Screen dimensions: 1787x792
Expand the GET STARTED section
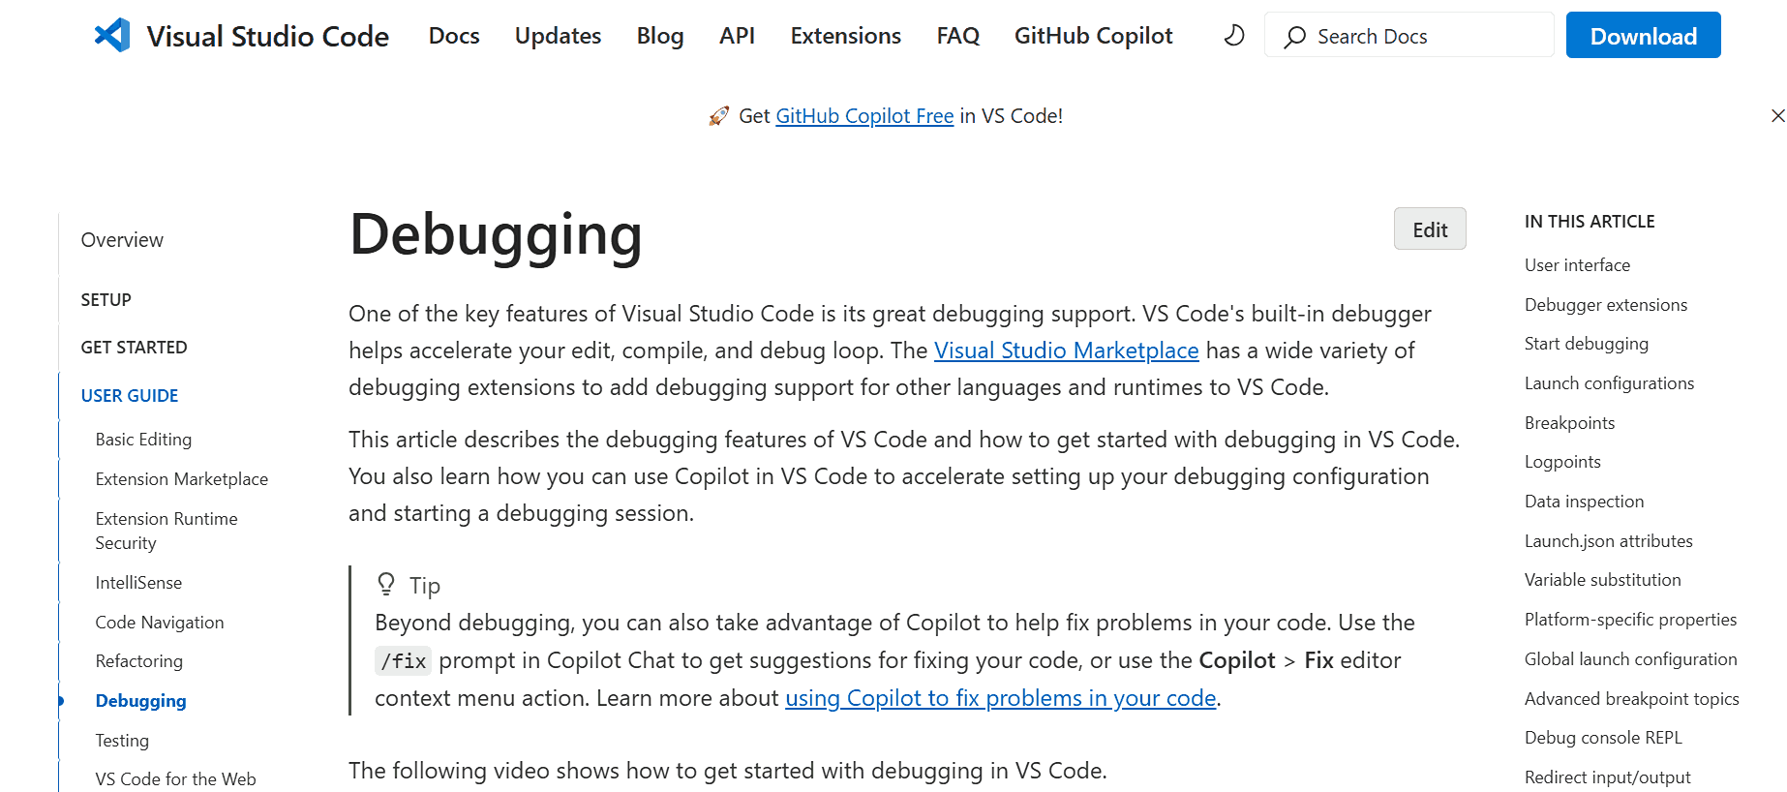134,347
